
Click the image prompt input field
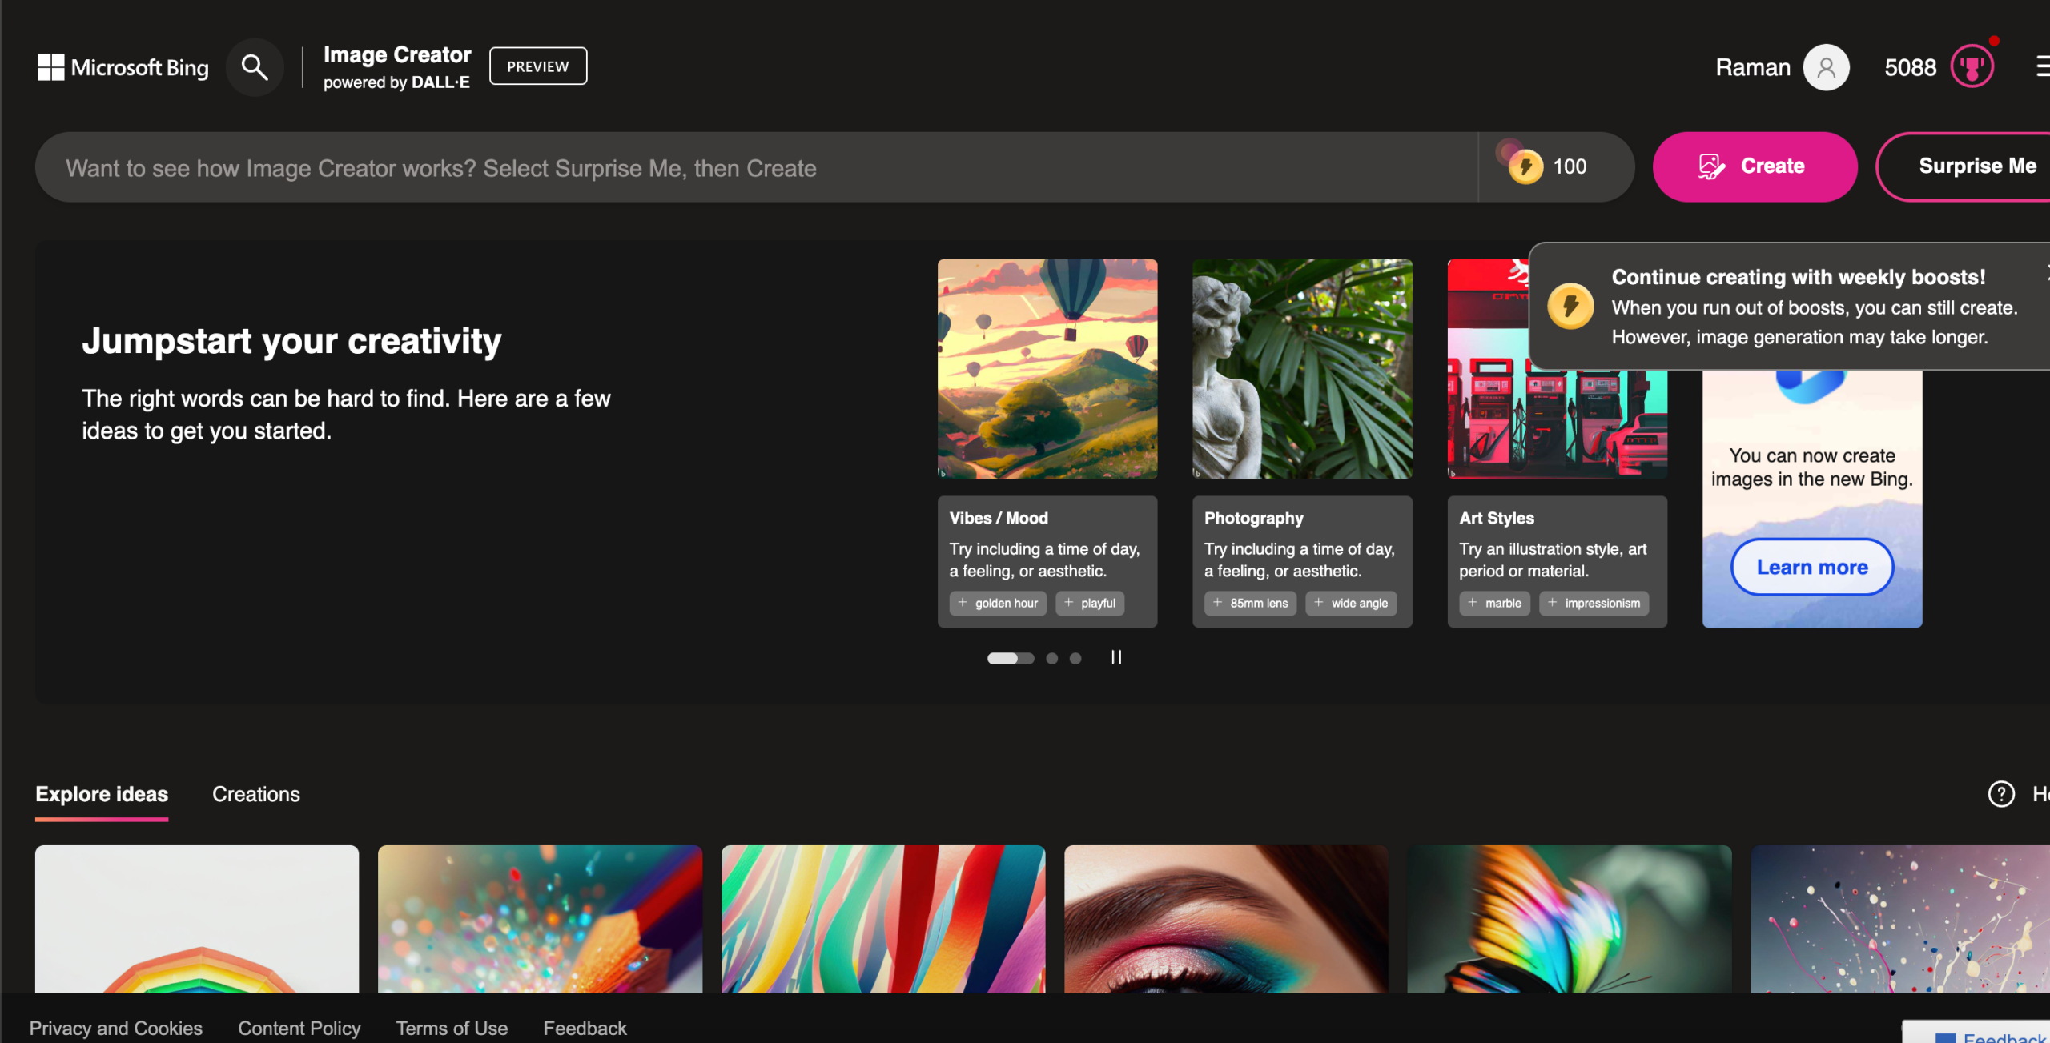[753, 168]
